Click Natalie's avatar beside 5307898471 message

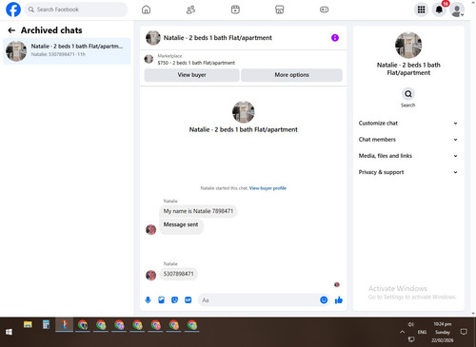pos(150,275)
